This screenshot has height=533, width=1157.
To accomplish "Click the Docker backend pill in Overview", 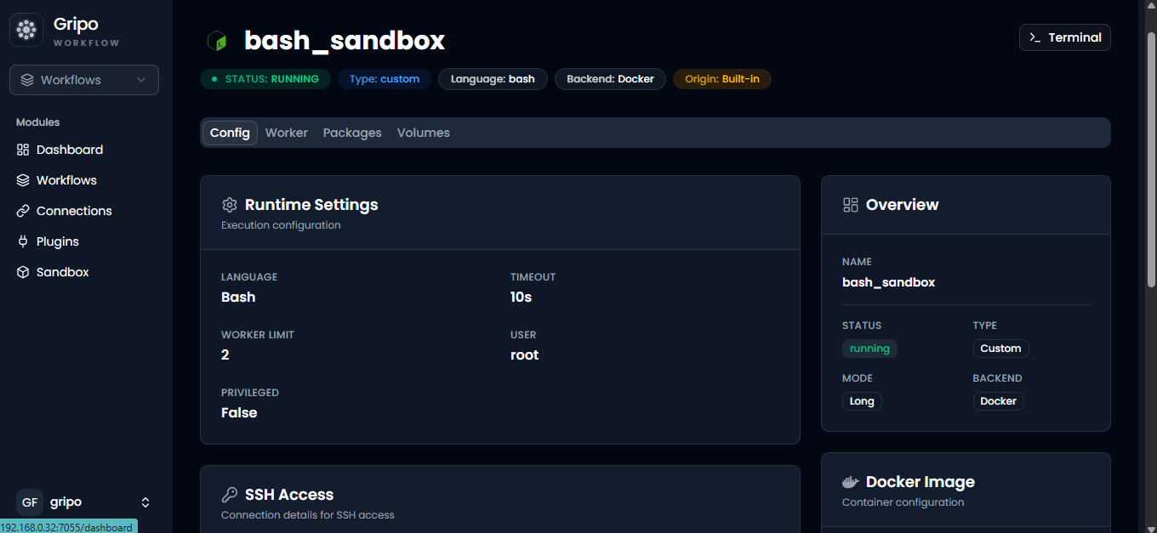I will pos(999,401).
